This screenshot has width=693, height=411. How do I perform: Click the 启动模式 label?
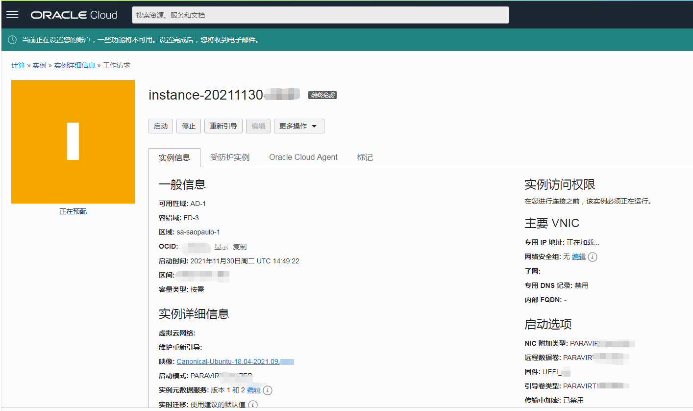tap(173, 376)
